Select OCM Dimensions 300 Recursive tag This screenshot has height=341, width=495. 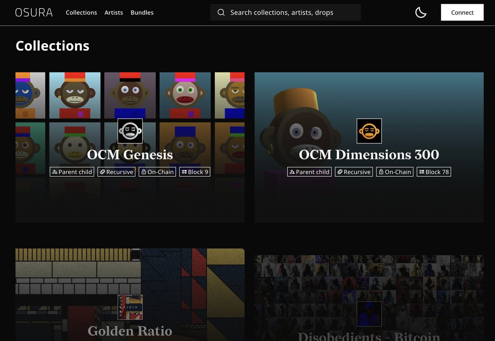354,172
